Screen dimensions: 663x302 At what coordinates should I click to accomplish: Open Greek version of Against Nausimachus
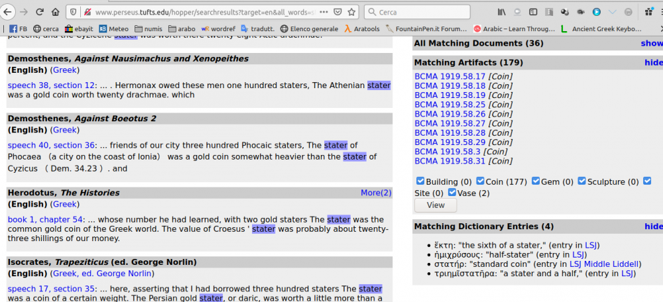(x=65, y=70)
